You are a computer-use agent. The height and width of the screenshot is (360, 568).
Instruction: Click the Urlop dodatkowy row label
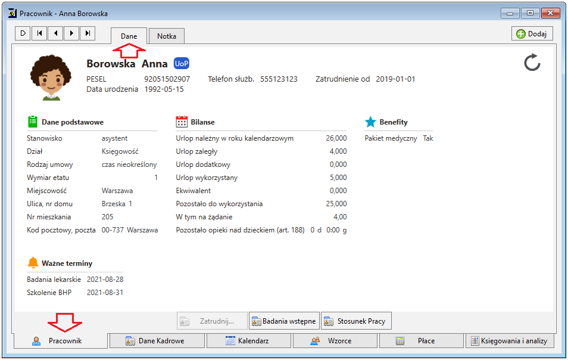pyautogui.click(x=203, y=165)
